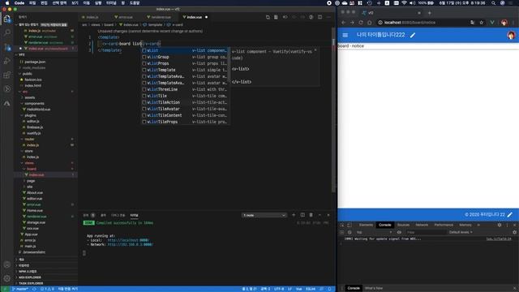Viewport: 519px width, 292px height.
Task: Click the master branch in status bar
Action: tap(20, 289)
